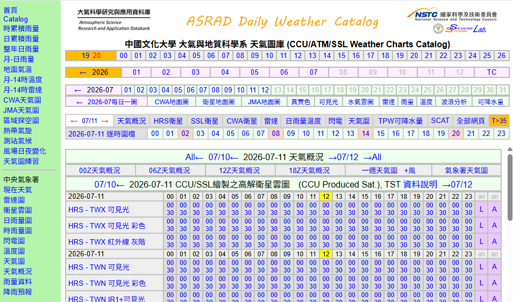
Task: Open 日累積雨量 in the sidebar
Action: point(21,39)
